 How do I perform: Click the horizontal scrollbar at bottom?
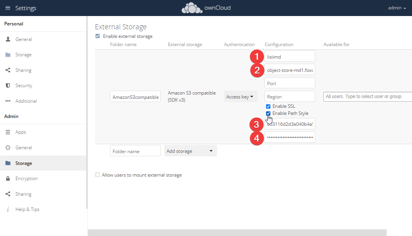(x=237, y=232)
